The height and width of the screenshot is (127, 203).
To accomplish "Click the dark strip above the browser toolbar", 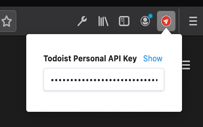I will point(101,3).
